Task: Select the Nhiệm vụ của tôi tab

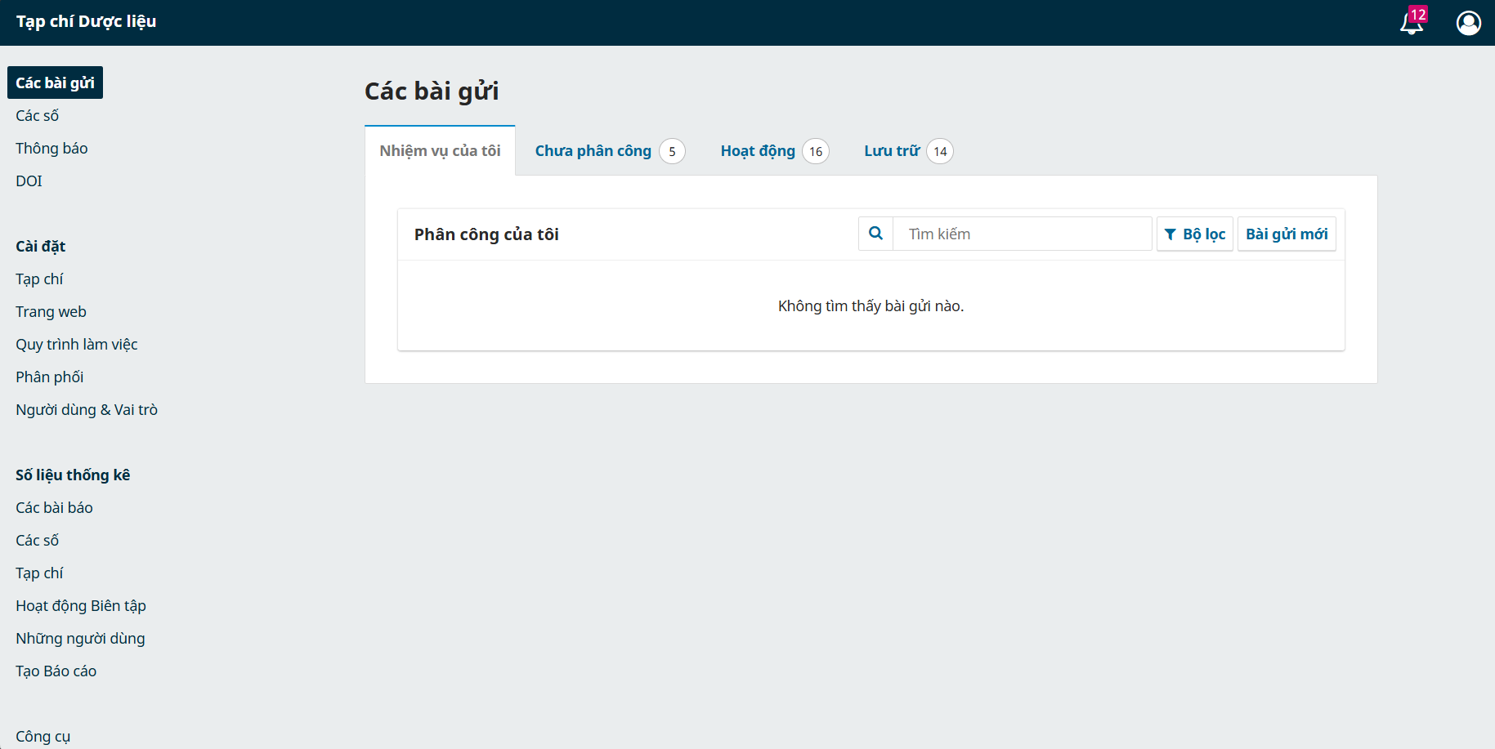Action: tap(440, 150)
